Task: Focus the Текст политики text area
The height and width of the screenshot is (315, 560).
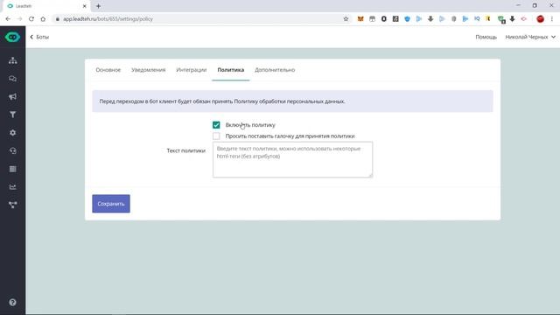Action: 292,159
